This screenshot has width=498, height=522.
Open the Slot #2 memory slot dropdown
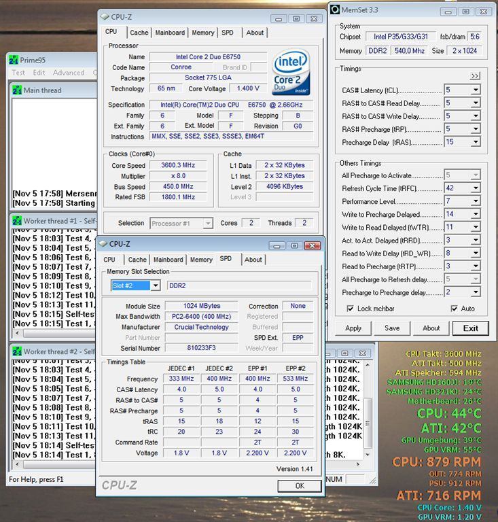pos(155,285)
